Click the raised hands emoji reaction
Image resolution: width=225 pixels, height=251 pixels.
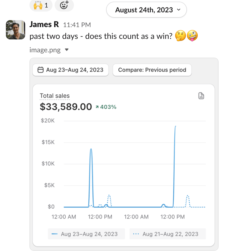tap(41, 5)
